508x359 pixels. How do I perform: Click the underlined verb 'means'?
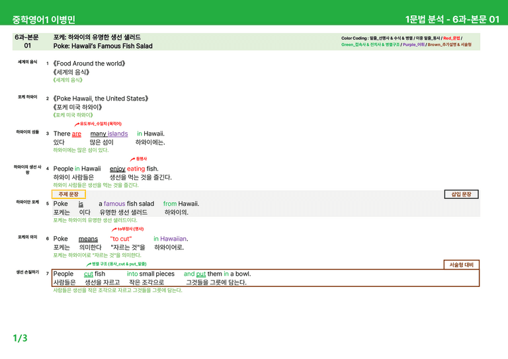tap(88, 239)
